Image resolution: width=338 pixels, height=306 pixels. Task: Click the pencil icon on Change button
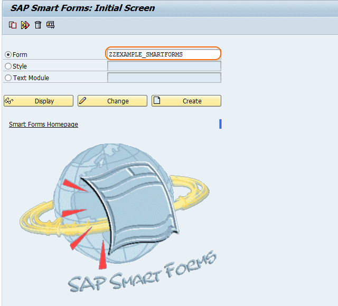click(x=83, y=101)
